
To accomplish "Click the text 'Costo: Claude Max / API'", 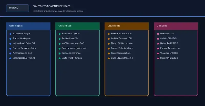I will click(122, 58).
